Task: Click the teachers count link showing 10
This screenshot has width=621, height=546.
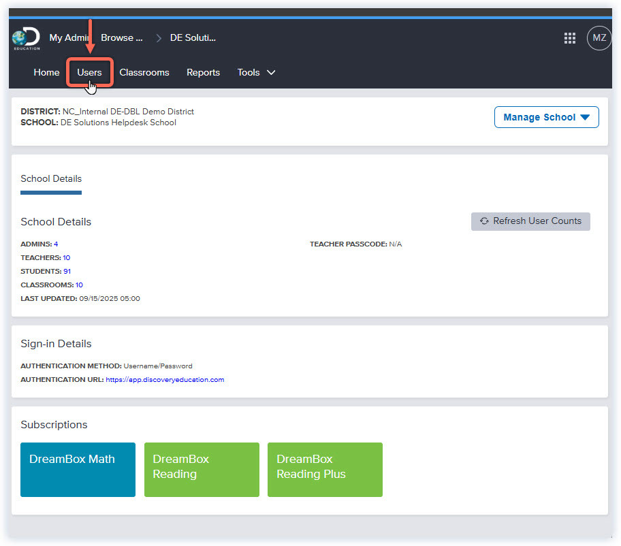Action: [x=66, y=257]
